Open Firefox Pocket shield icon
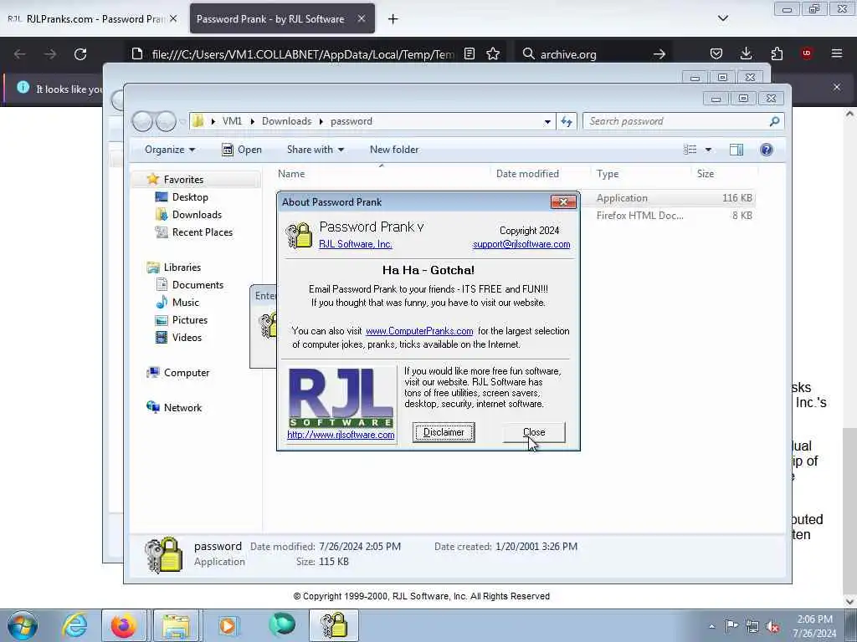The image size is (857, 642). [716, 53]
